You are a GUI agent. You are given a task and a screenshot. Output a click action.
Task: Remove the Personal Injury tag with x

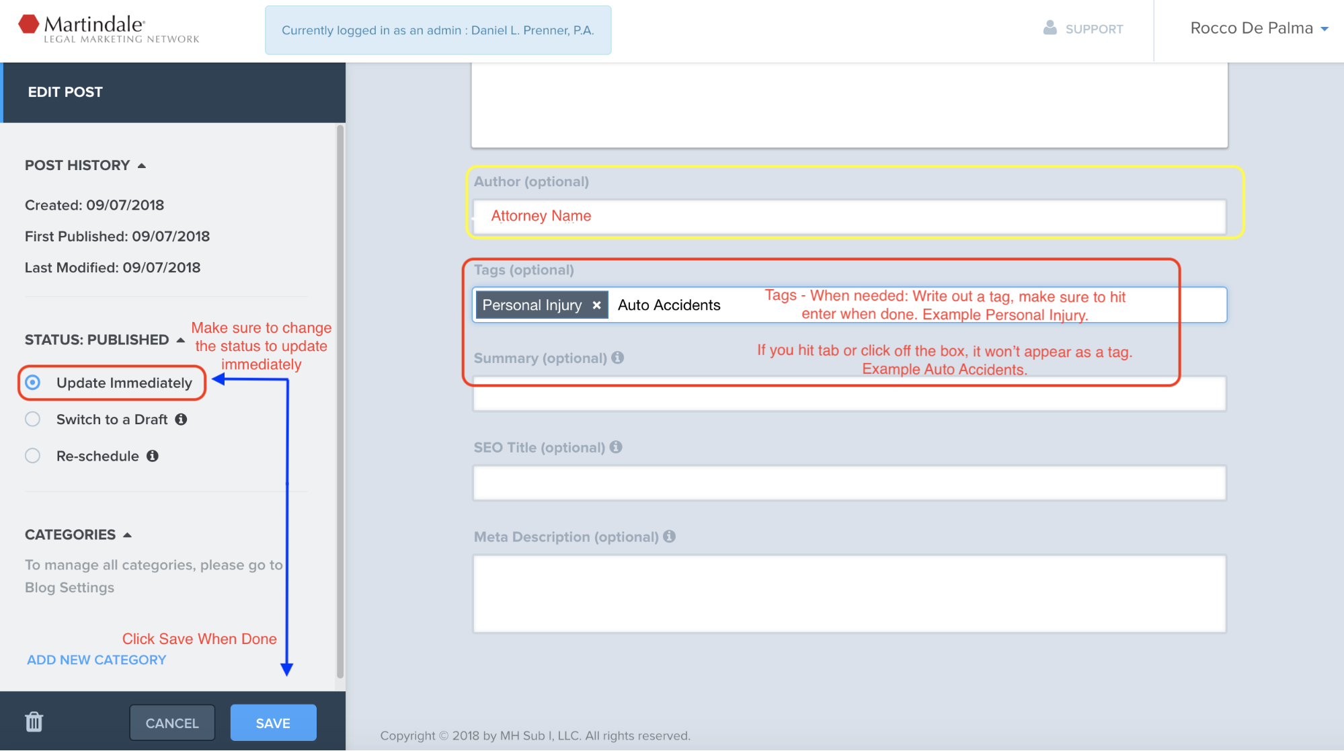tap(596, 305)
